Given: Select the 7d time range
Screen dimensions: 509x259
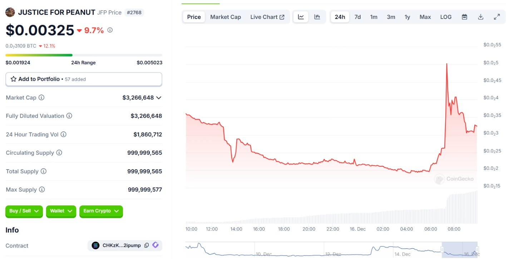Looking at the screenshot, I should [x=357, y=17].
